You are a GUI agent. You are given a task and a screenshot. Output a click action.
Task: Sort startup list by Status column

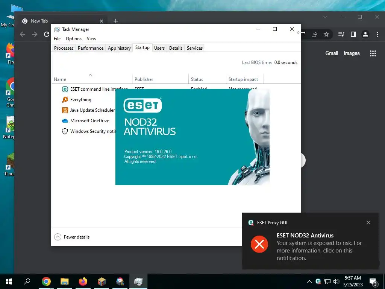click(x=207, y=79)
